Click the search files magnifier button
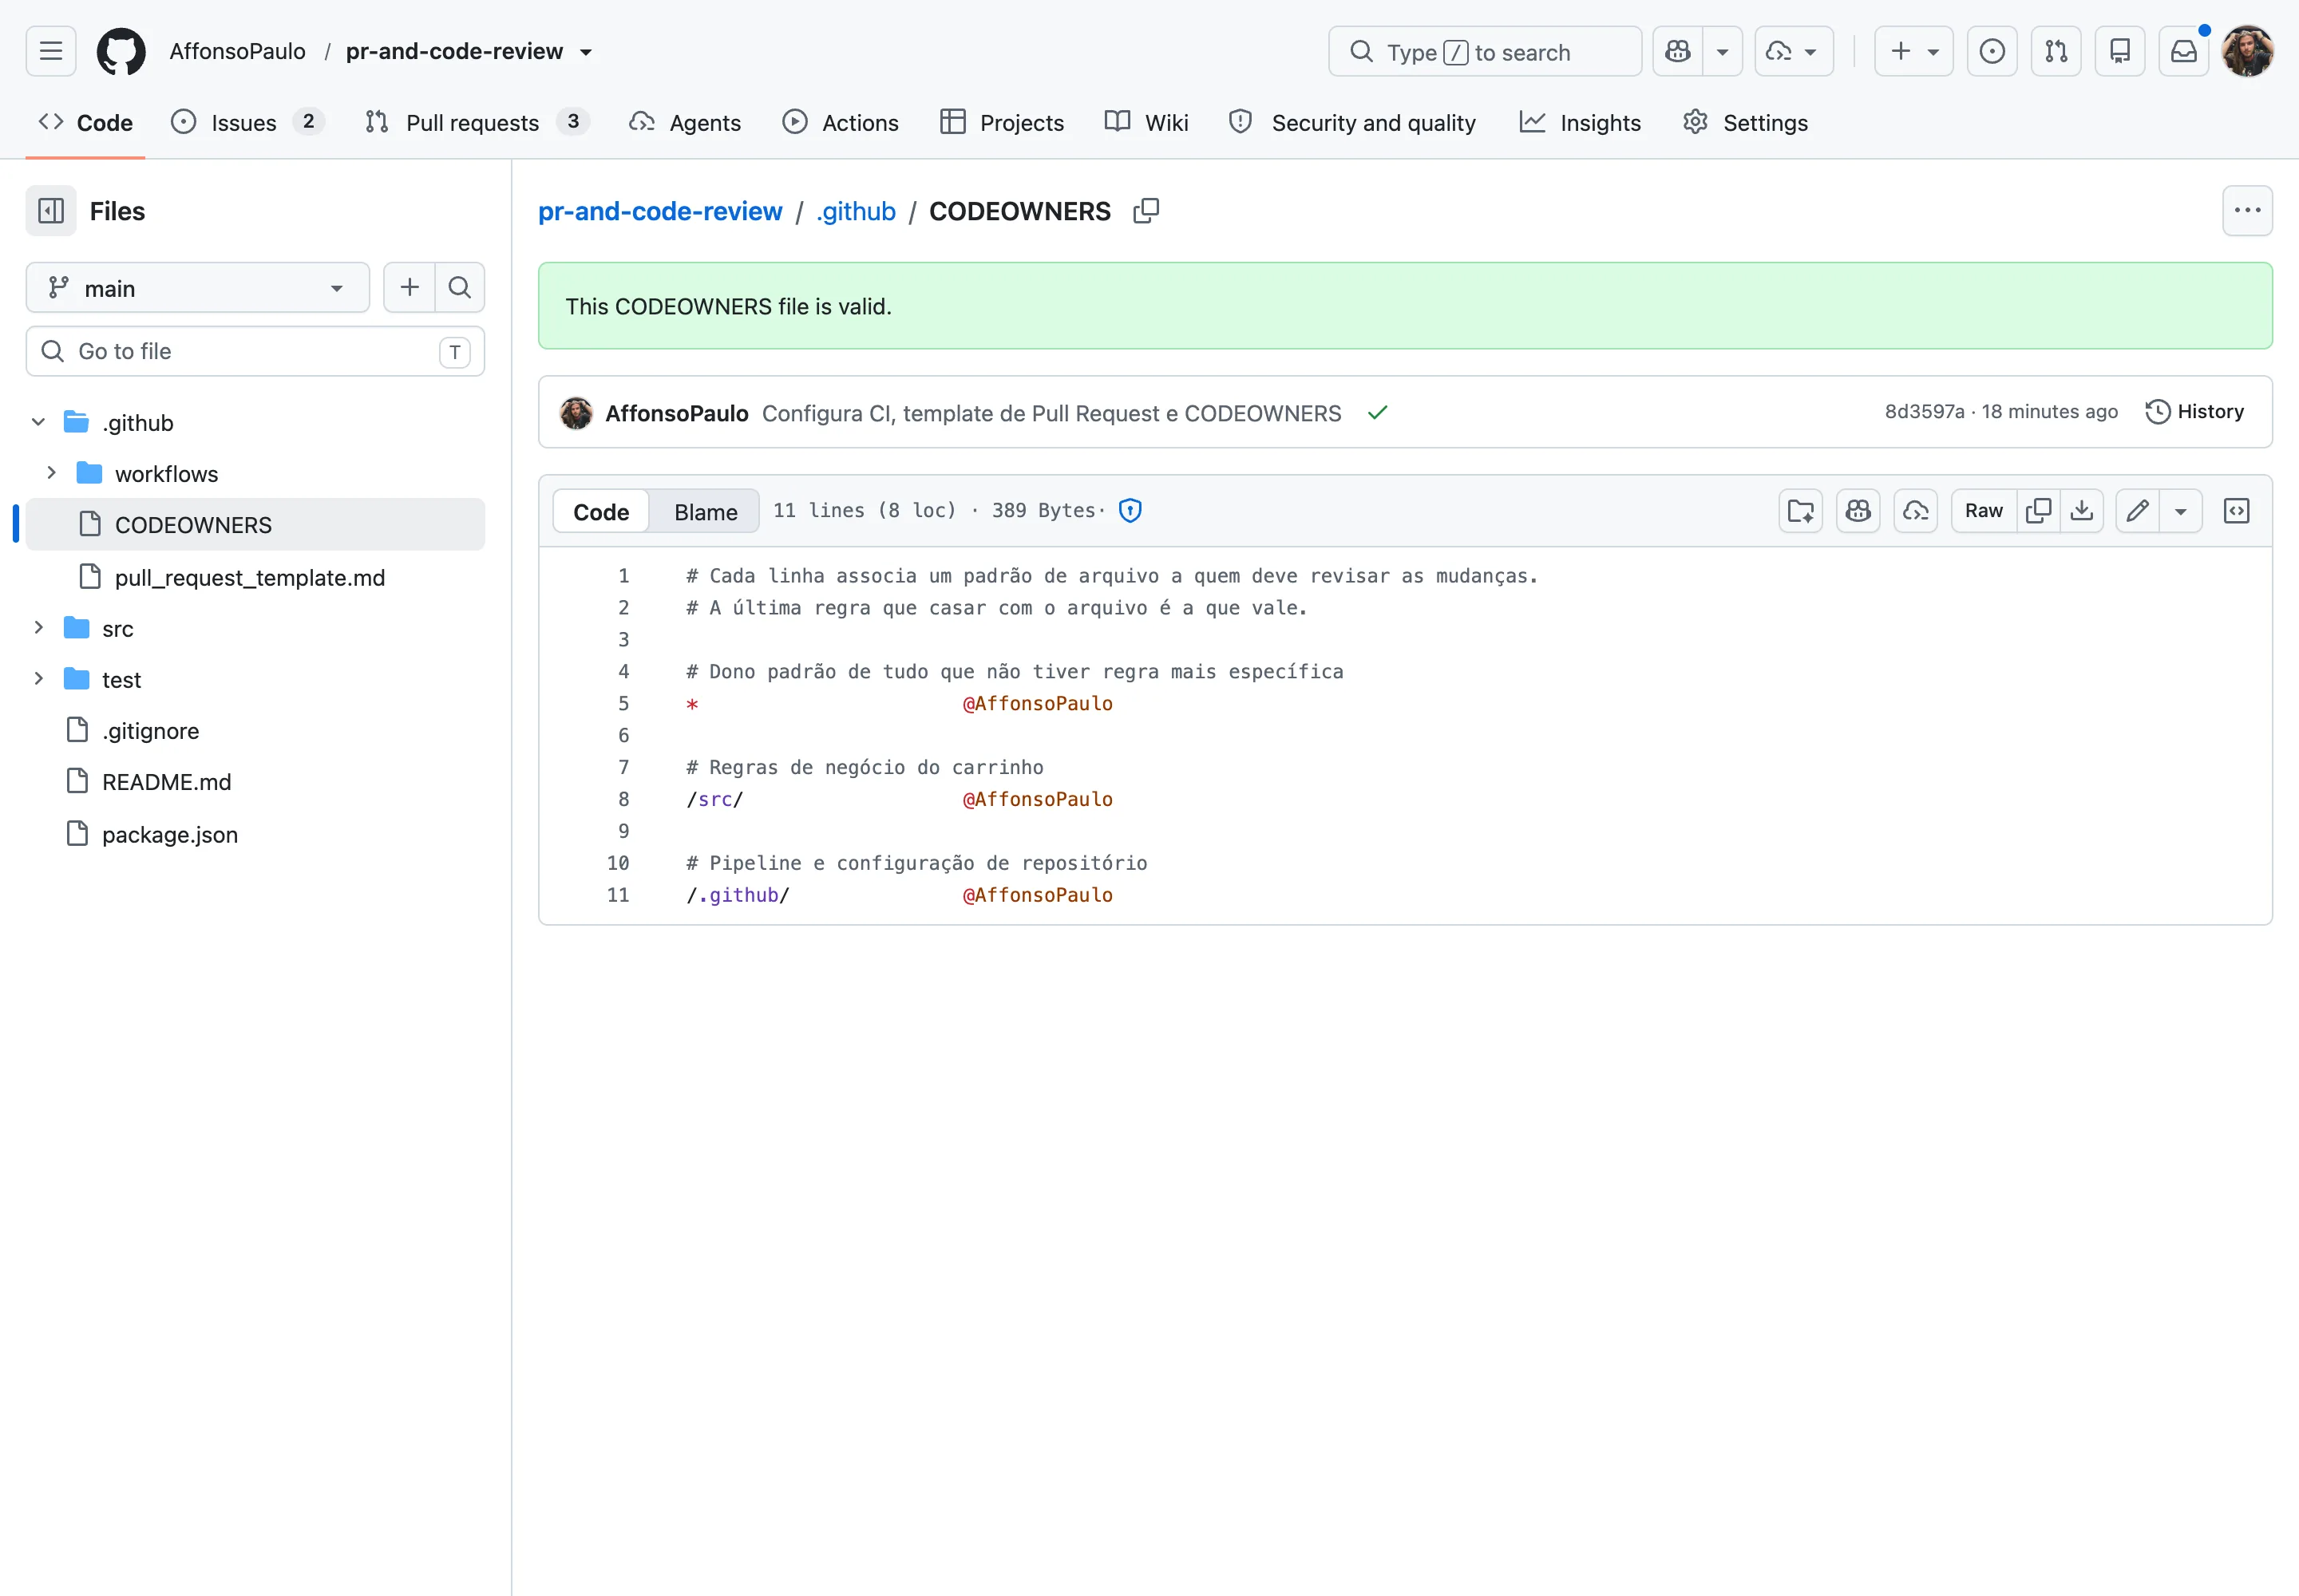The width and height of the screenshot is (2299, 1596). pos(459,288)
